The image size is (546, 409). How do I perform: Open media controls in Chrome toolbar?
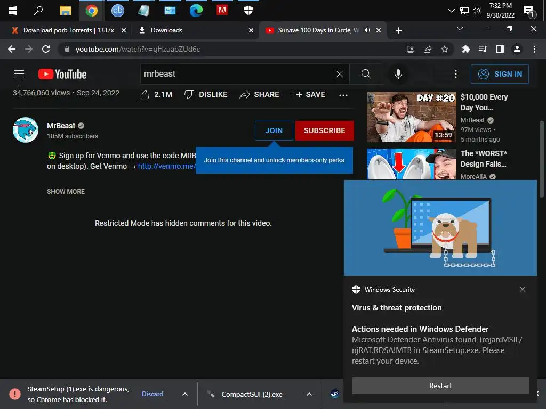click(x=483, y=49)
